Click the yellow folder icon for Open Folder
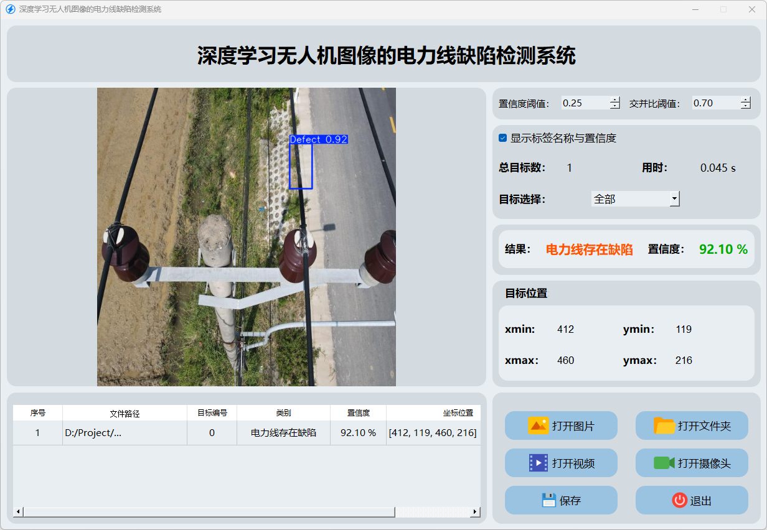 (664, 425)
